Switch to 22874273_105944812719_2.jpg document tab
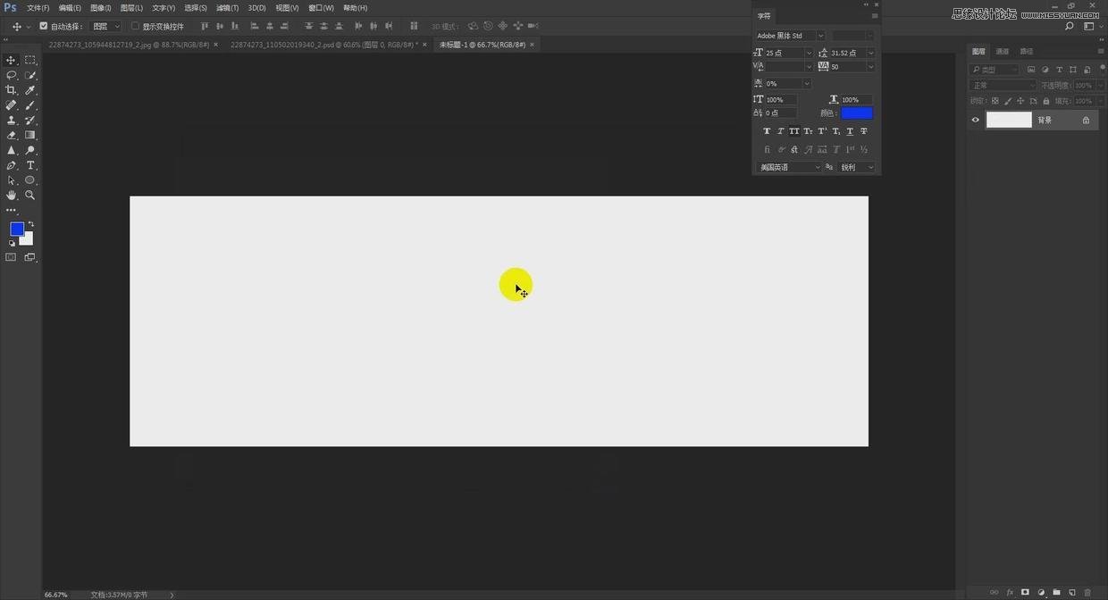 point(129,45)
